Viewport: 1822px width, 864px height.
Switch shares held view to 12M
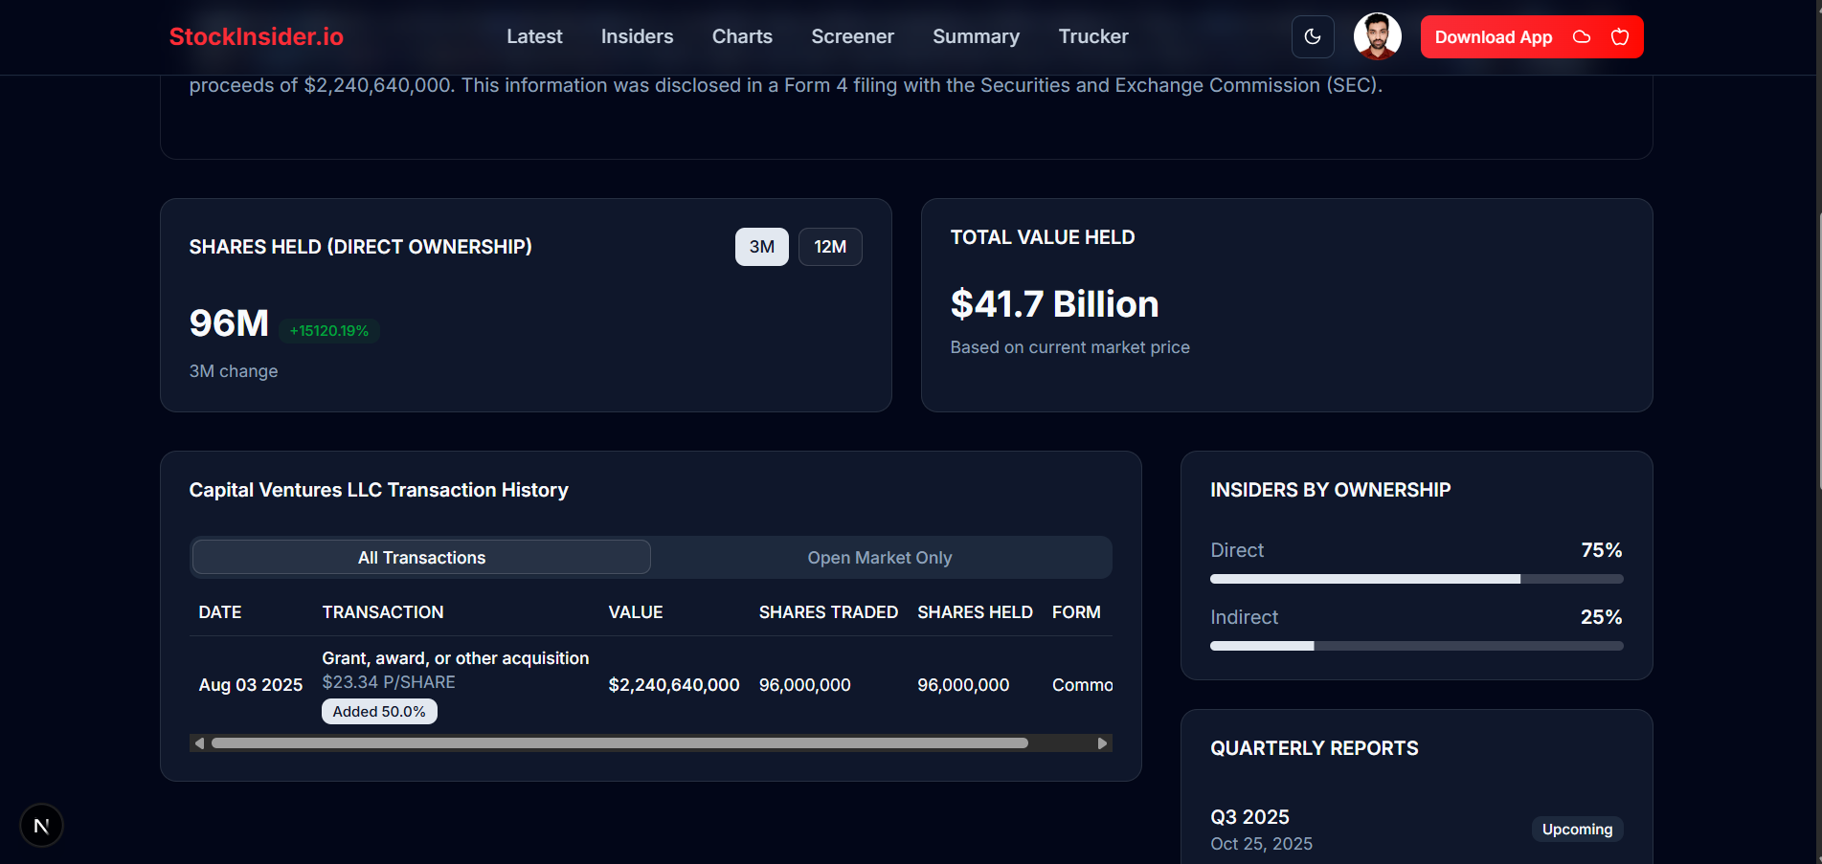829,247
